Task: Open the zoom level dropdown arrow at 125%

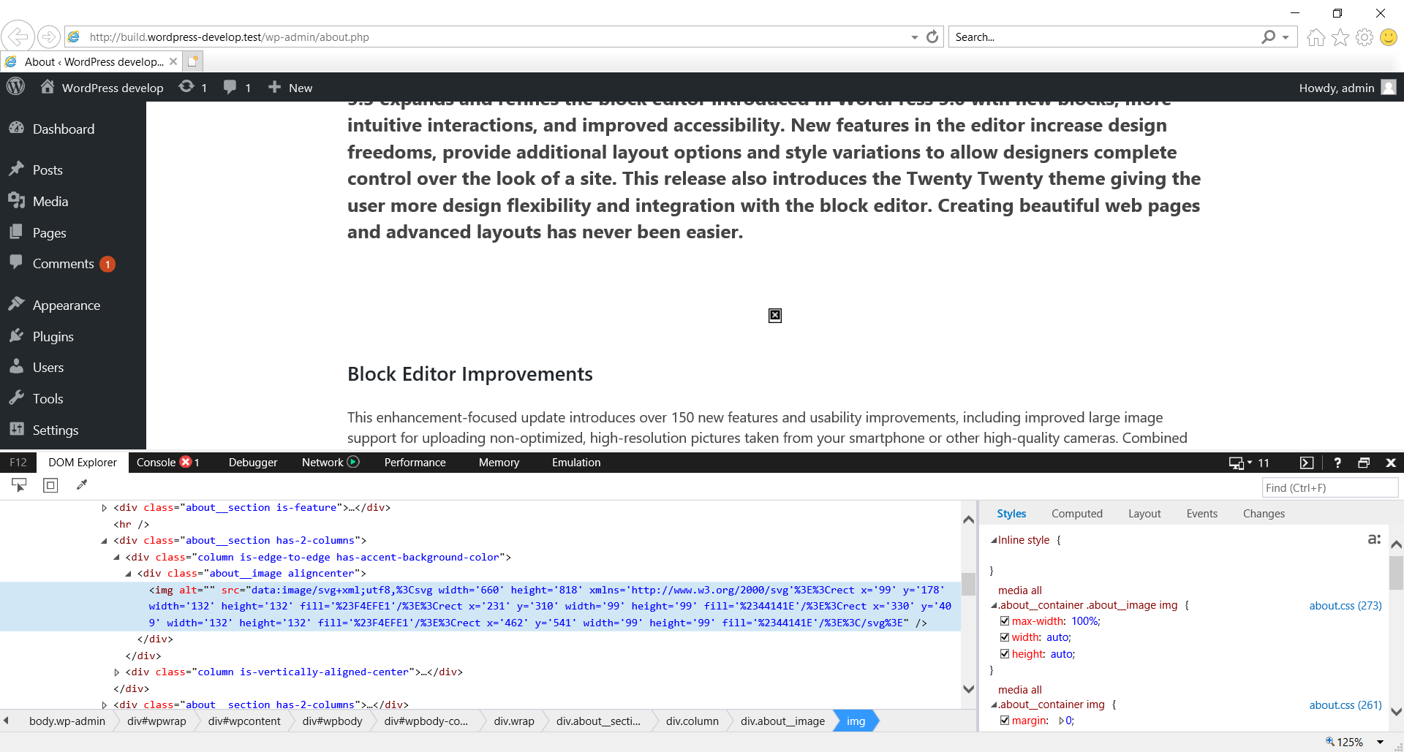Action: 1380,742
